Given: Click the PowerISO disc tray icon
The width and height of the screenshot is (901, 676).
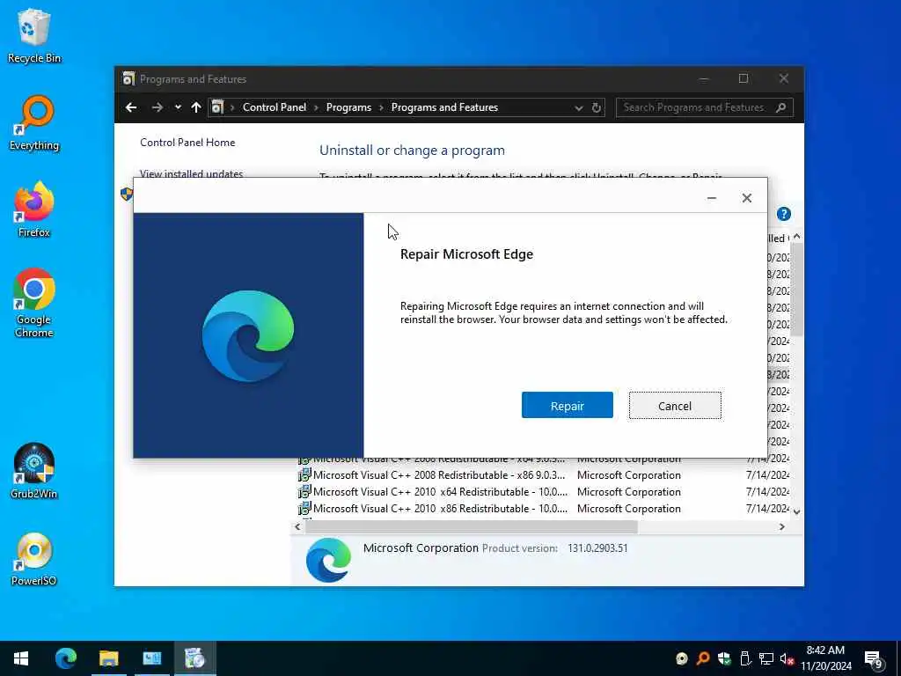Looking at the screenshot, I should point(682,658).
